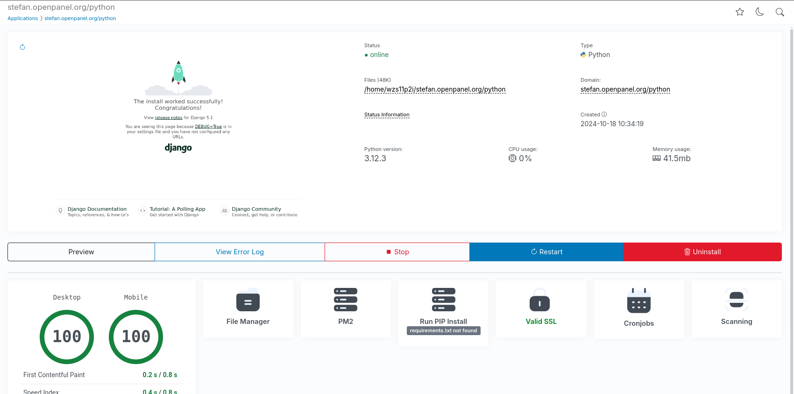The width and height of the screenshot is (794, 394).
Task: Click the requirements.txt not found badge
Action: point(444,330)
